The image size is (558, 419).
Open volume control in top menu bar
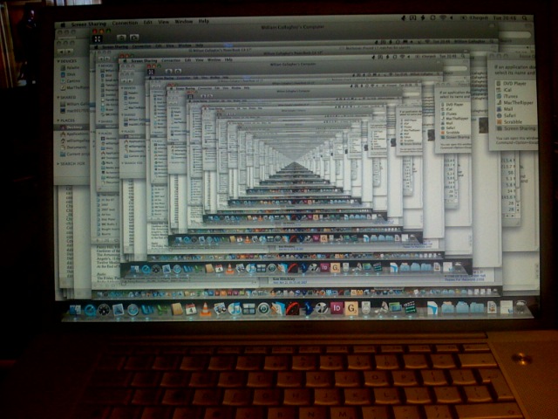tap(452, 17)
